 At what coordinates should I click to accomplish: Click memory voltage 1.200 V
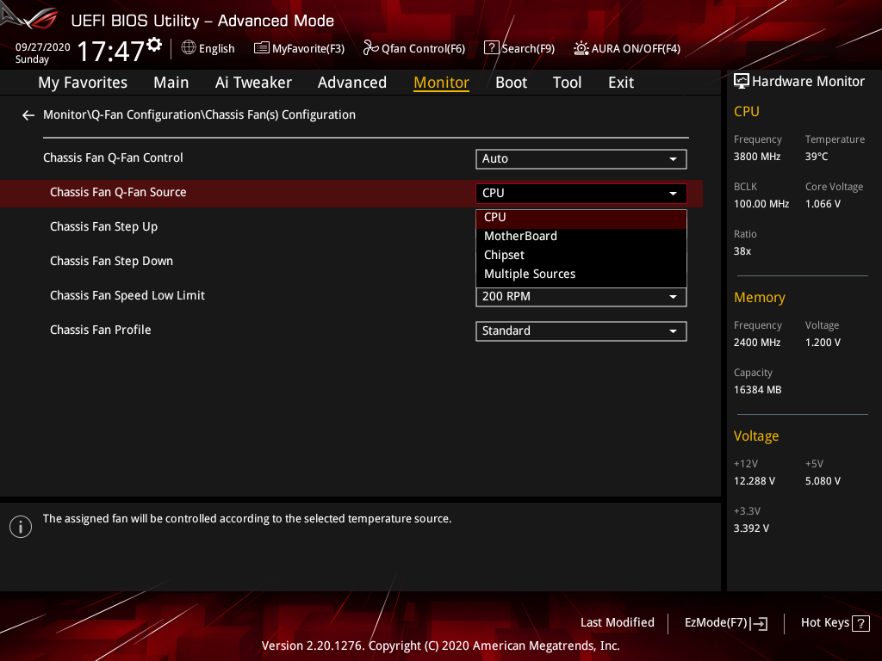tap(823, 343)
